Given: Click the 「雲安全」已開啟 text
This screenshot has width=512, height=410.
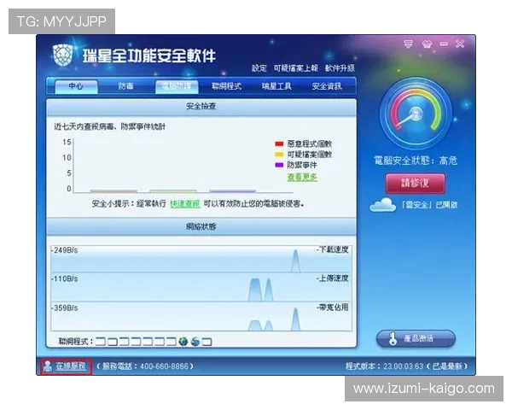Looking at the screenshot, I should (x=429, y=205).
